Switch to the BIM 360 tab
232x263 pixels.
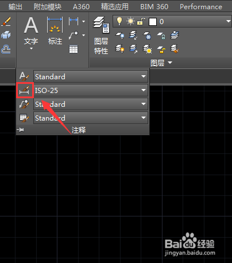click(154, 7)
